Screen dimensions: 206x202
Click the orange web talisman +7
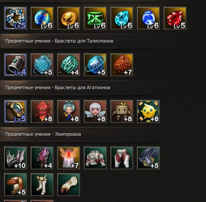point(122,65)
